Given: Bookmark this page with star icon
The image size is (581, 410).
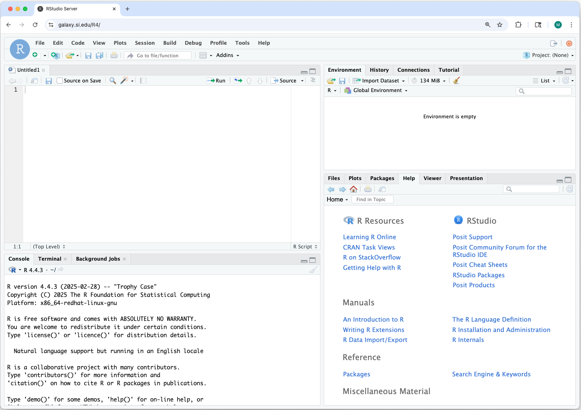Looking at the screenshot, I should (500, 25).
